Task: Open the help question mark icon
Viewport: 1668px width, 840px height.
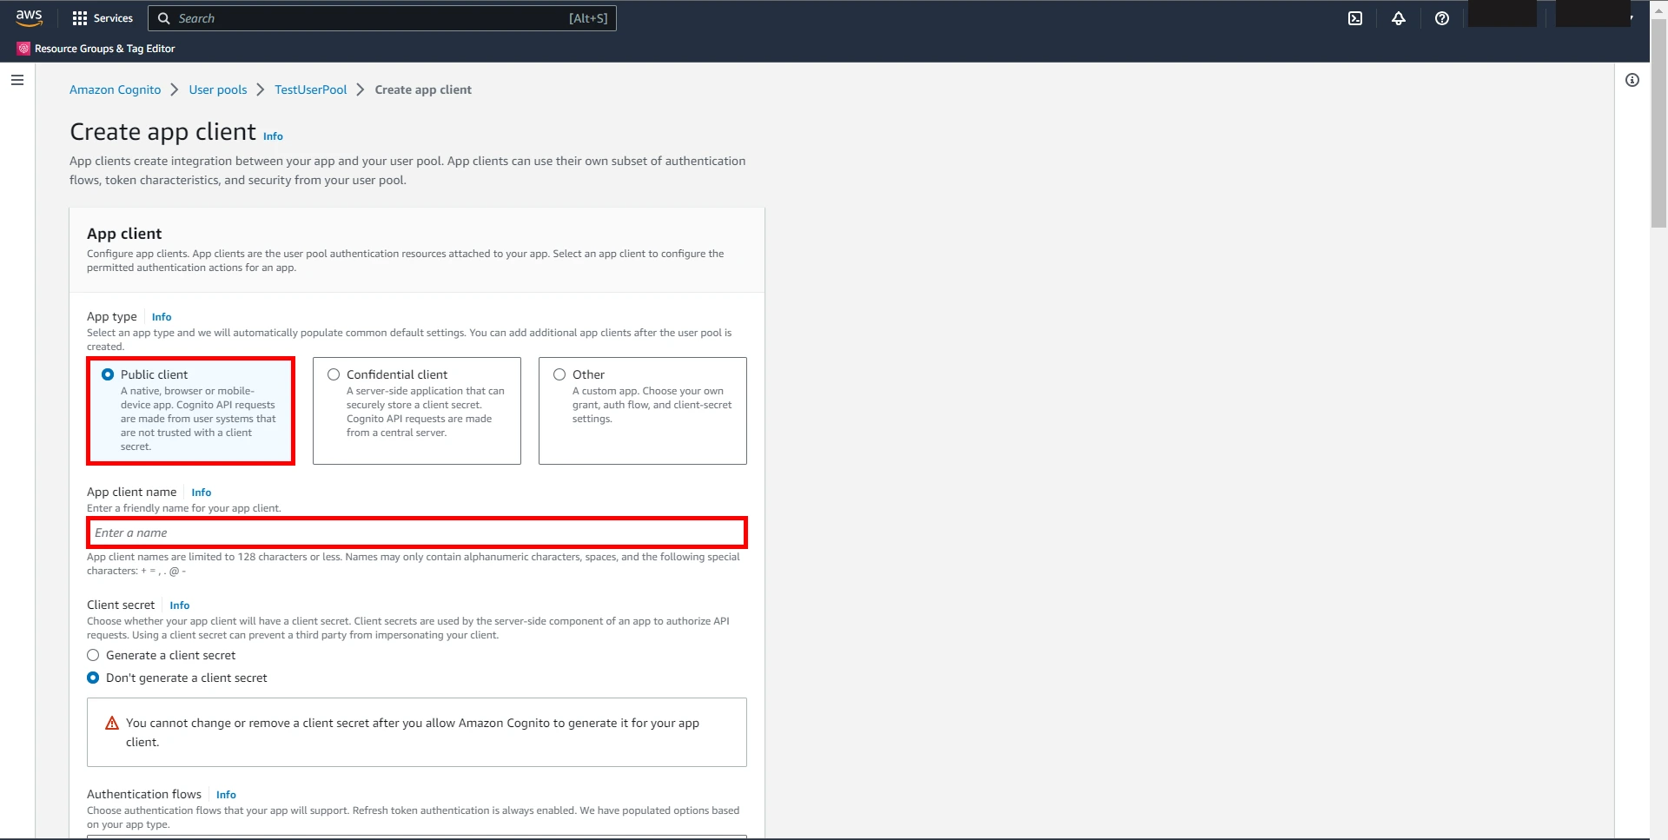Action: pos(1442,18)
